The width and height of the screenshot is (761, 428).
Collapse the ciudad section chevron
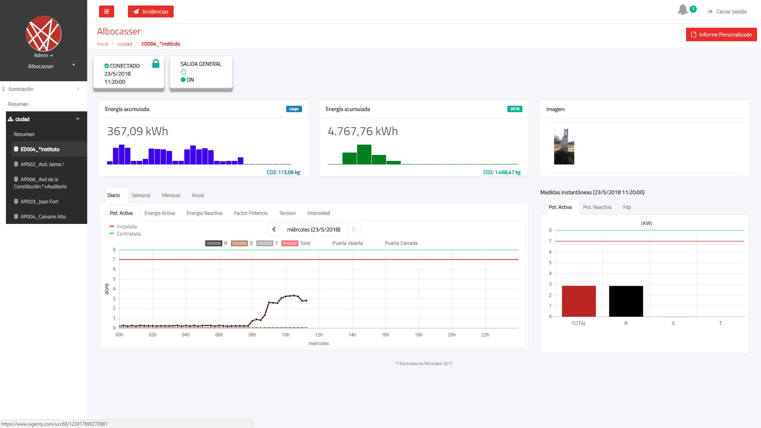(78, 118)
